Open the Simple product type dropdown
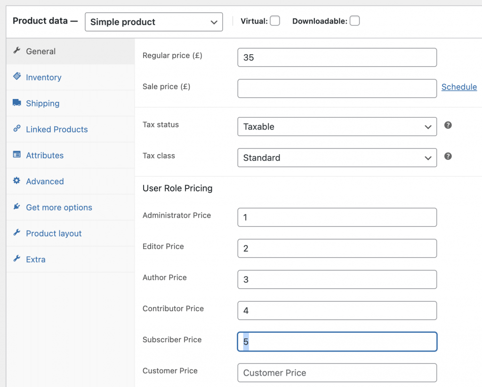 click(153, 22)
